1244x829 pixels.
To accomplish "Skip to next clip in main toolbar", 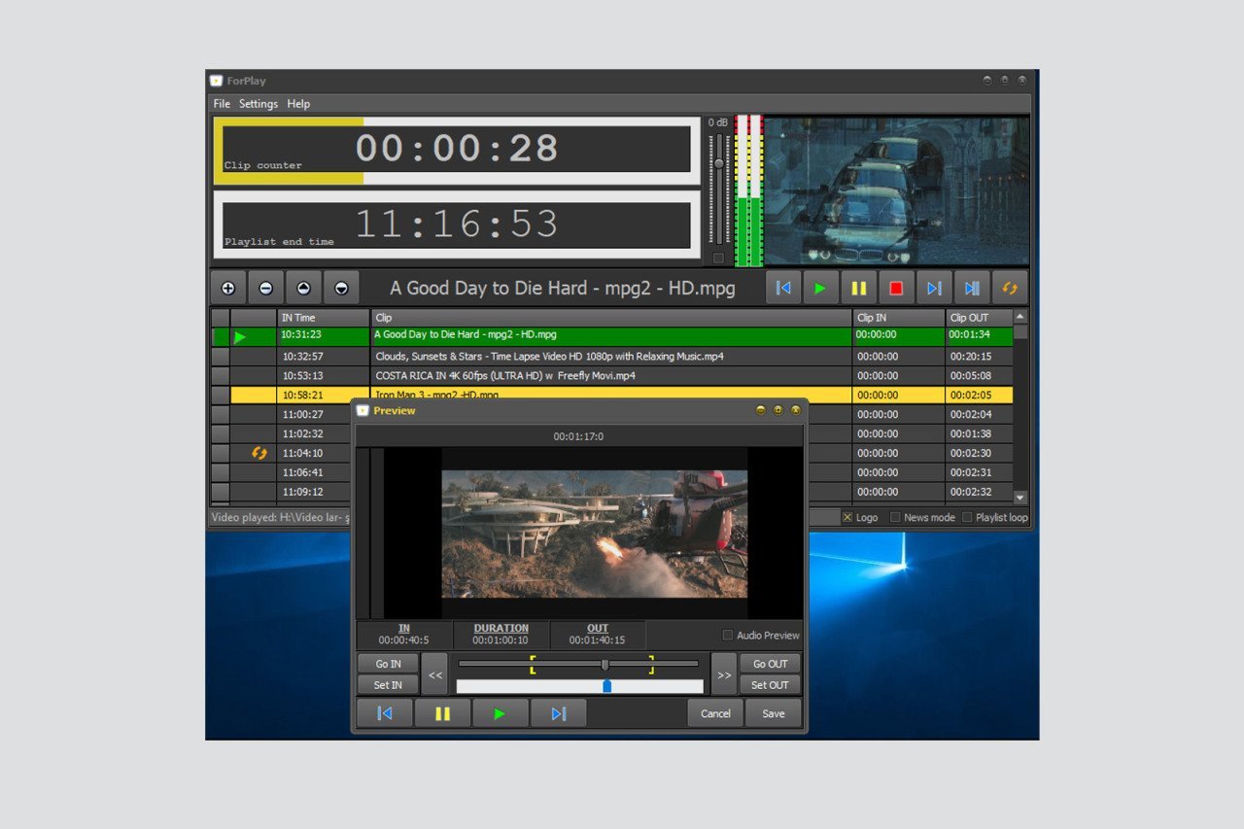I will tap(934, 289).
